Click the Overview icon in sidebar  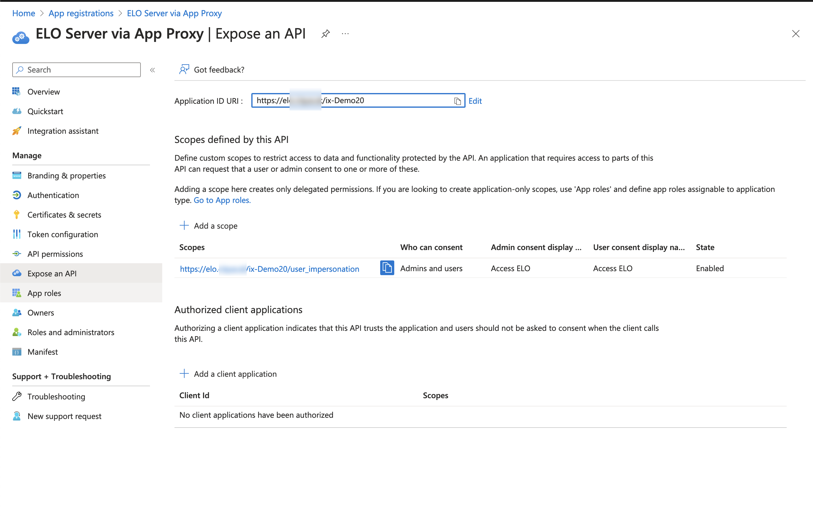[x=16, y=92]
